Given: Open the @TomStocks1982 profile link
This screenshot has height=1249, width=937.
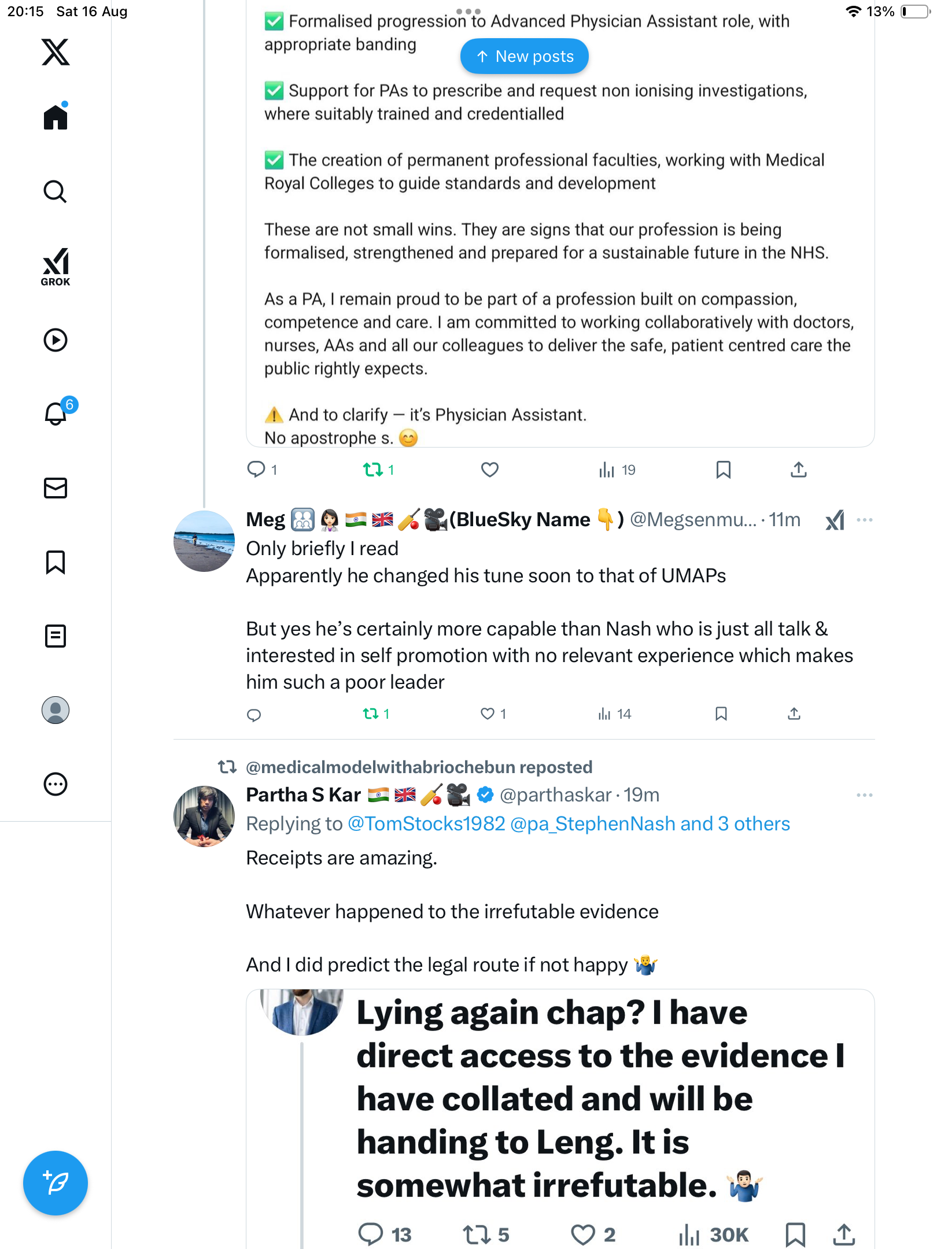Looking at the screenshot, I should [426, 823].
